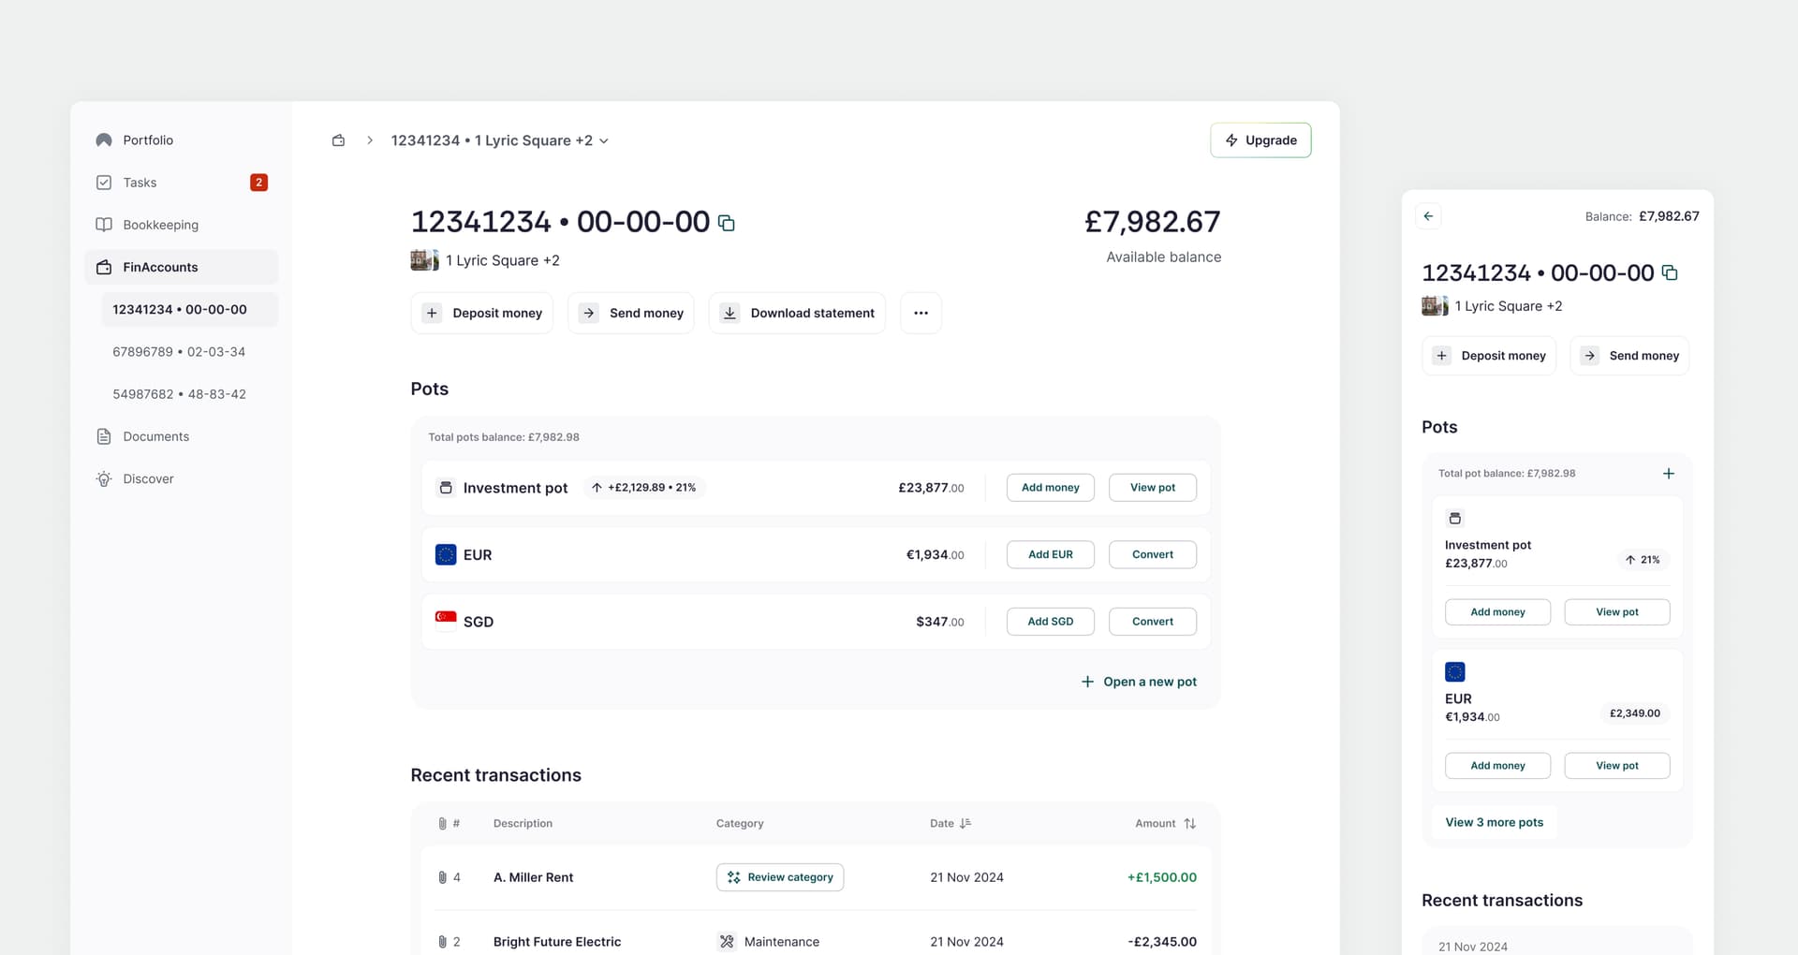Open Bookkeeping in the sidebar
The width and height of the screenshot is (1798, 955).
click(x=160, y=225)
